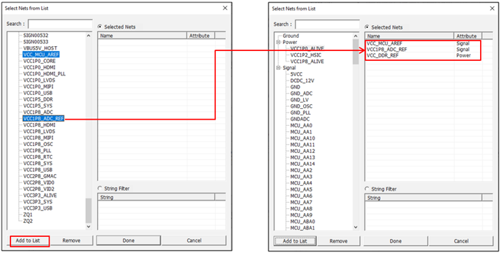This screenshot has width=501, height=253.
Task: Select the Selected Nets radio in right dialog
Action: [x=367, y=27]
